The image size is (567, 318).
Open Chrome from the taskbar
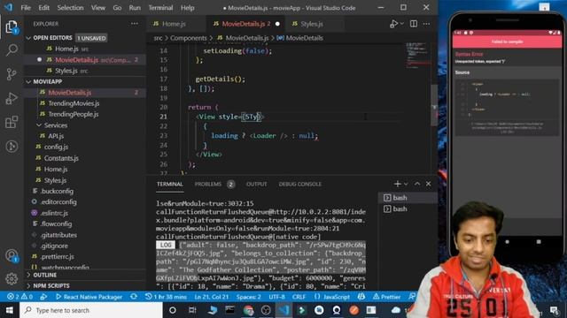[x=248, y=310]
